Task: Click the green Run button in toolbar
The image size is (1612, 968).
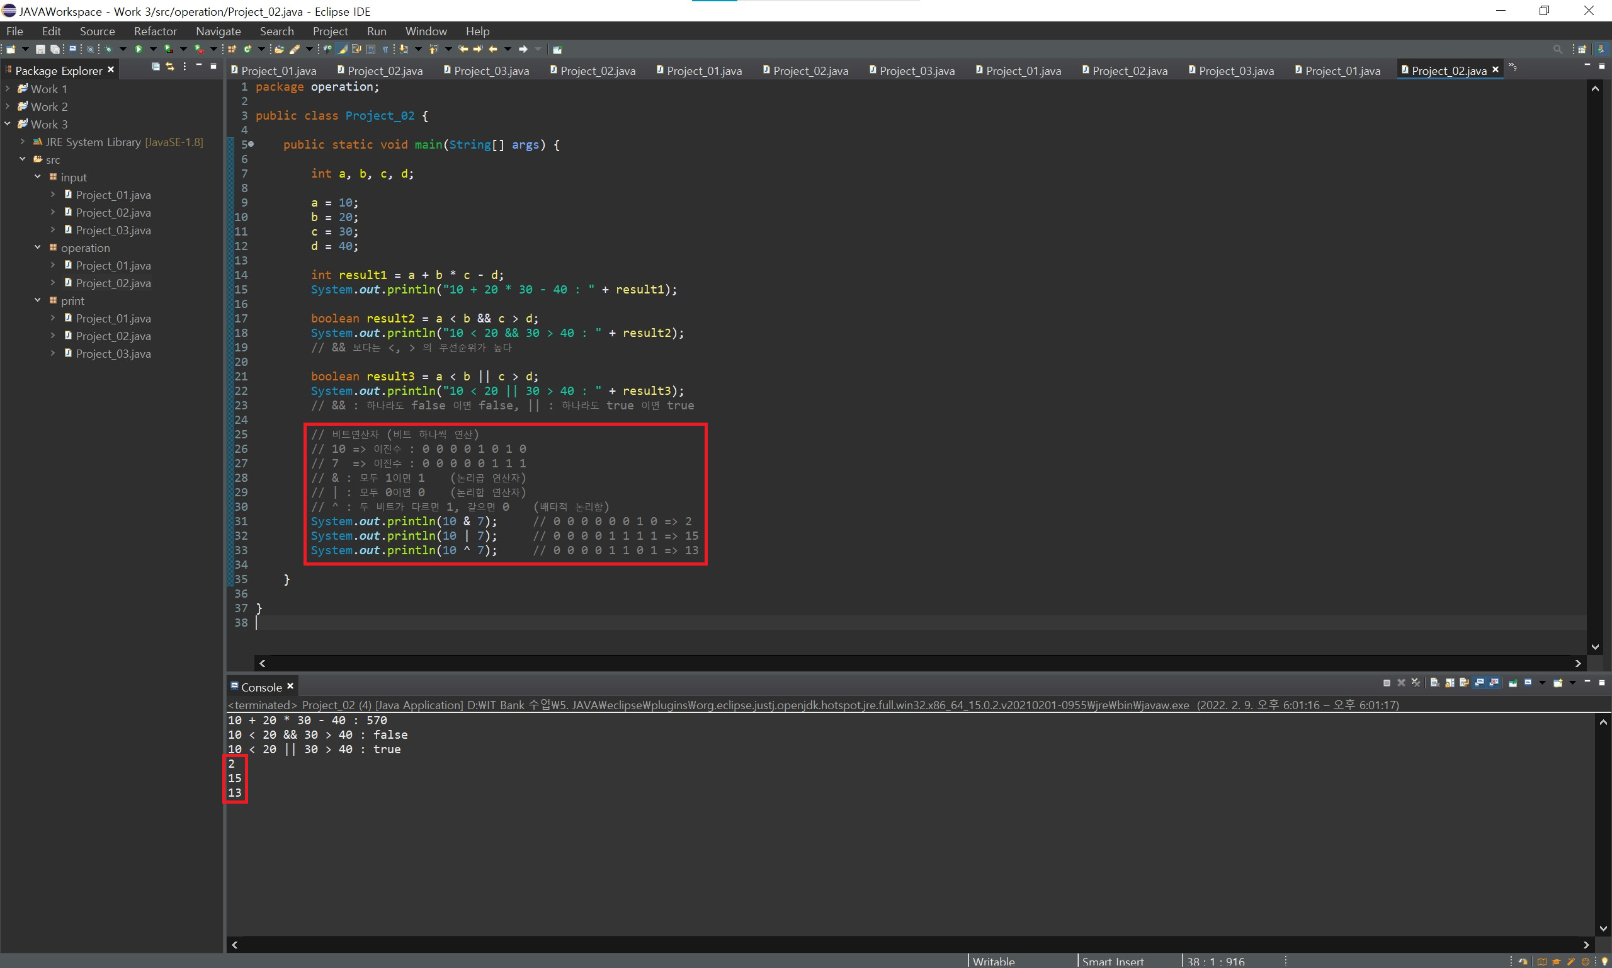Action: 139,49
